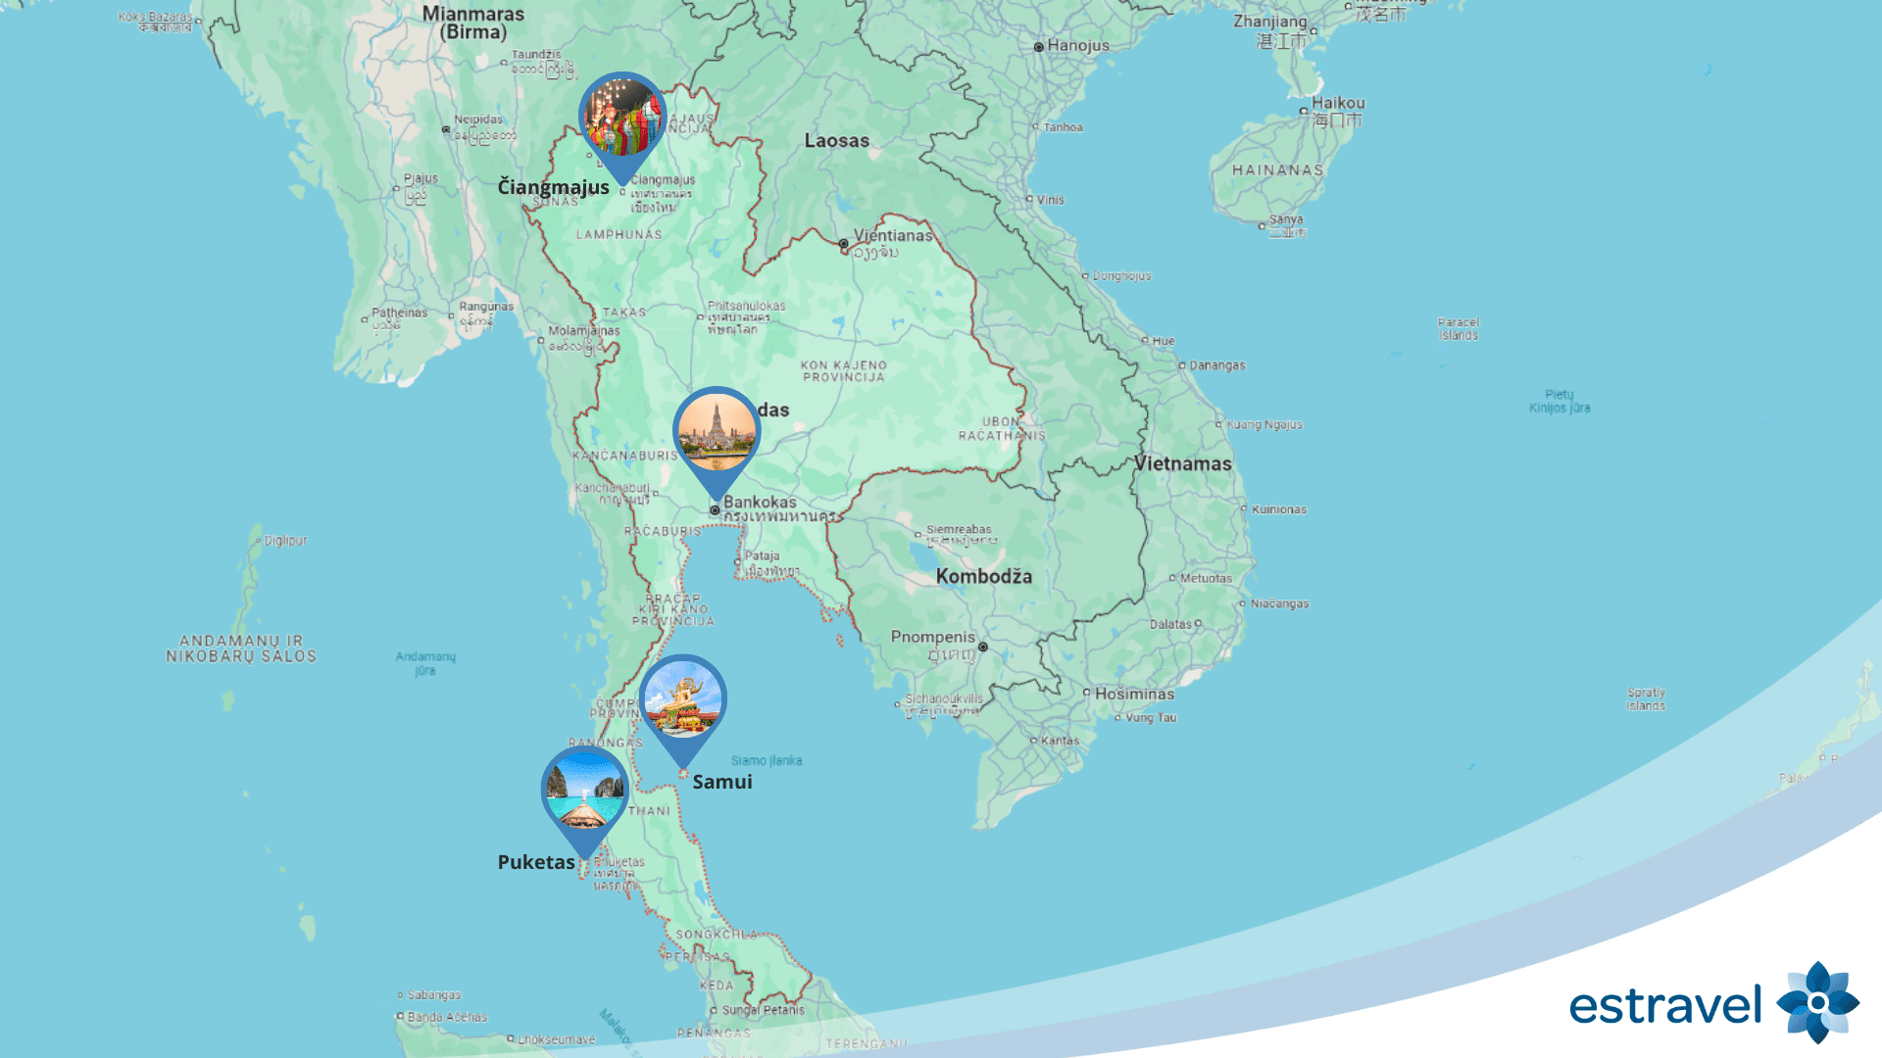Click the Laosas country label
This screenshot has width=1882, height=1058.
click(x=836, y=140)
